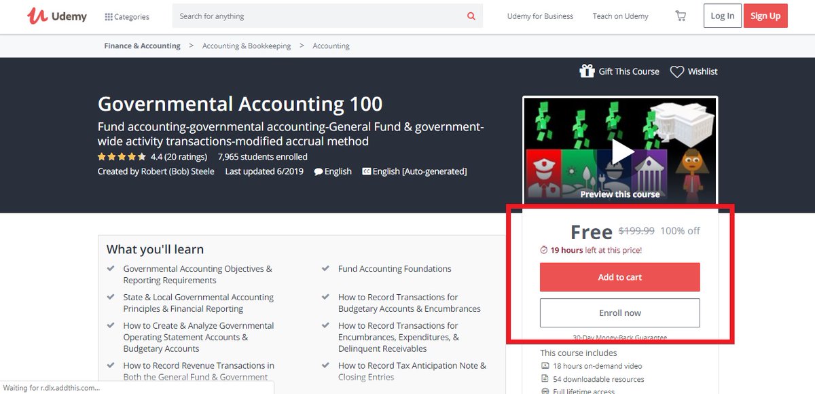Image resolution: width=815 pixels, height=394 pixels.
Task: Click the Last updated 6/2019 text
Action: pos(264,171)
